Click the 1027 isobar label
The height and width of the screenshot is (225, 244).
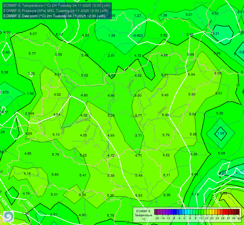click(x=29, y=204)
